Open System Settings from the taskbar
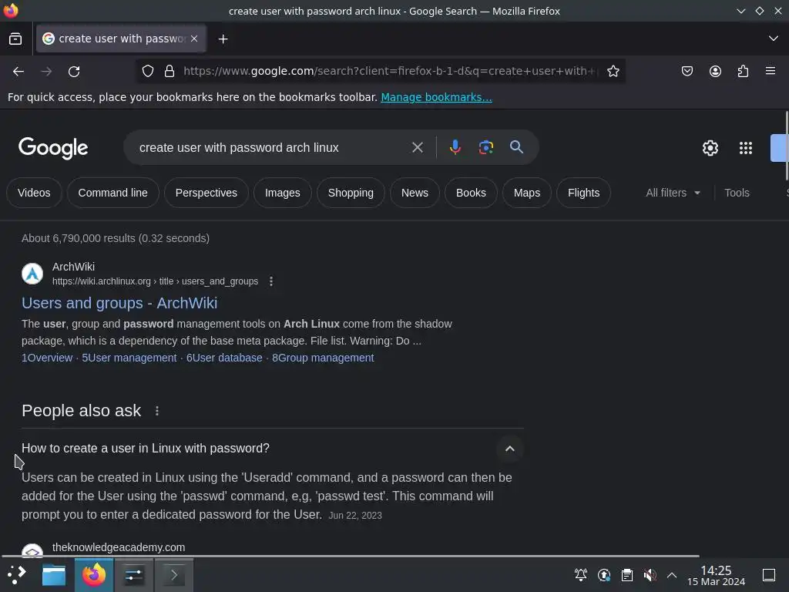789x592 pixels. [134, 575]
